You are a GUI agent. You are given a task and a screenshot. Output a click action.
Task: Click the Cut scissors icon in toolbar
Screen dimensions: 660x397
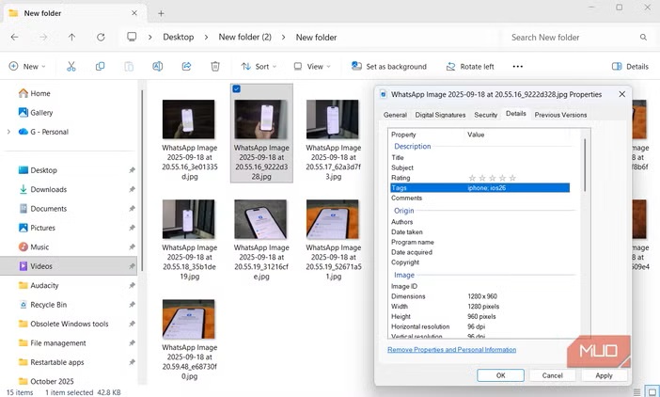point(71,67)
